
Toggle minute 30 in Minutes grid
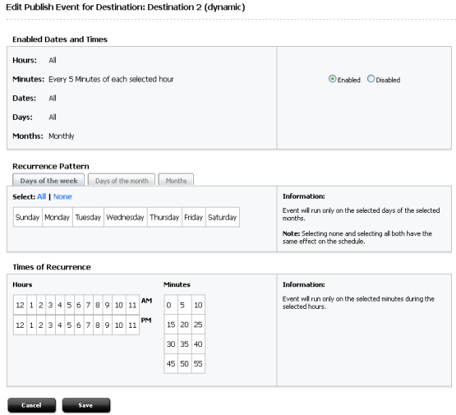point(171,344)
